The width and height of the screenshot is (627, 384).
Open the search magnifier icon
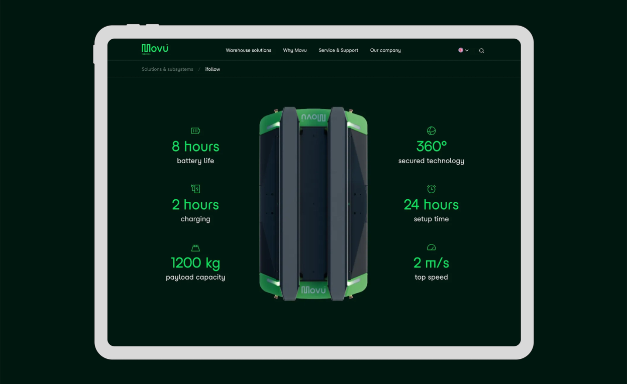click(481, 50)
